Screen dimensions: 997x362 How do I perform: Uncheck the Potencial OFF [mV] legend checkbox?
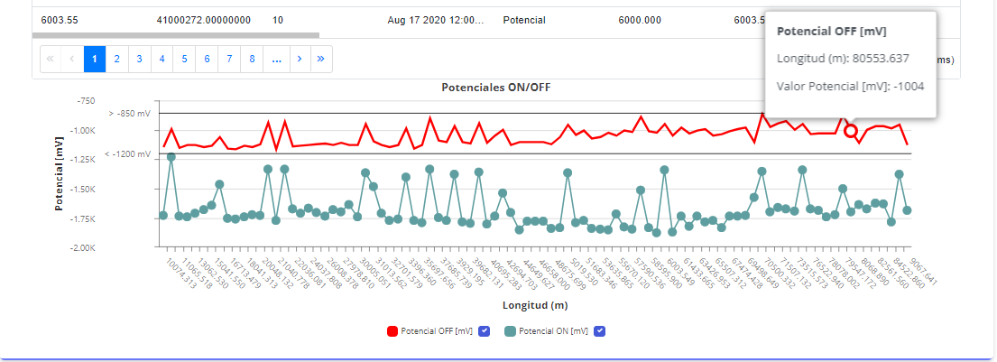point(484,331)
